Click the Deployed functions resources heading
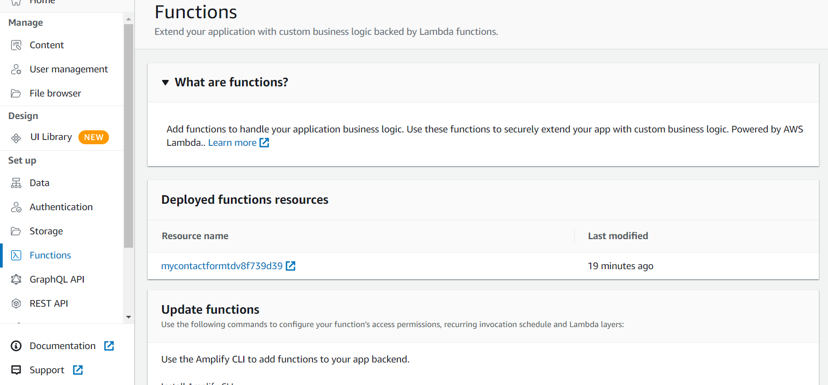This screenshot has height=385, width=828. tap(245, 200)
